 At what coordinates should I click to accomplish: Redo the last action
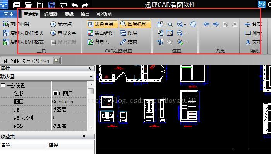click(x=85, y=5)
